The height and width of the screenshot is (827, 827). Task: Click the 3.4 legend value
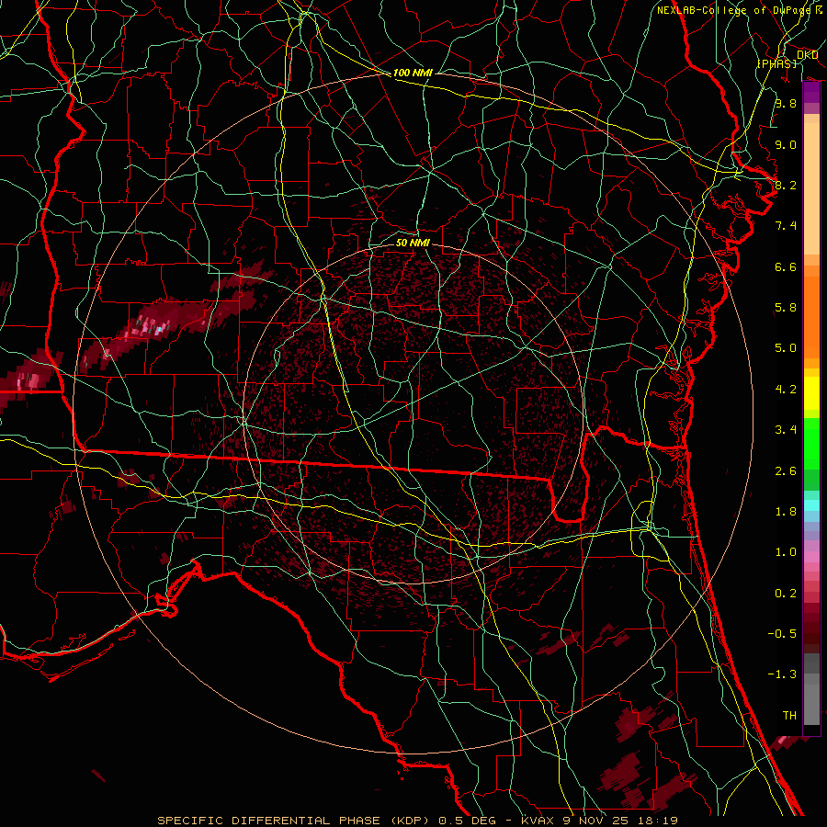click(786, 430)
